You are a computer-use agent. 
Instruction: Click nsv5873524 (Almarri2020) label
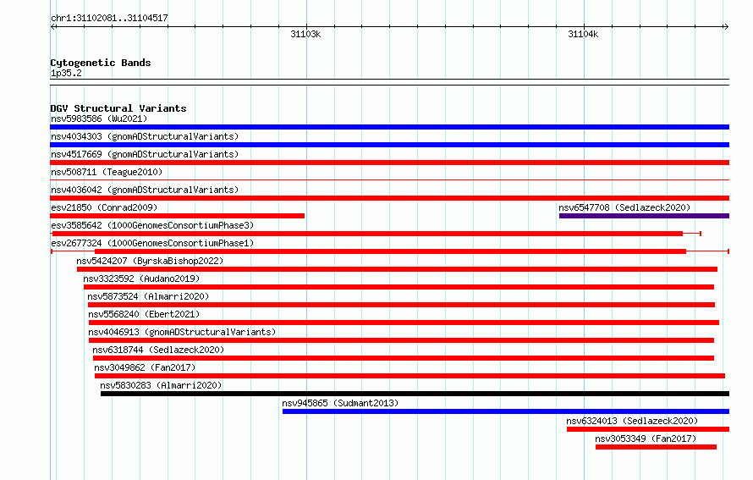pos(148,296)
